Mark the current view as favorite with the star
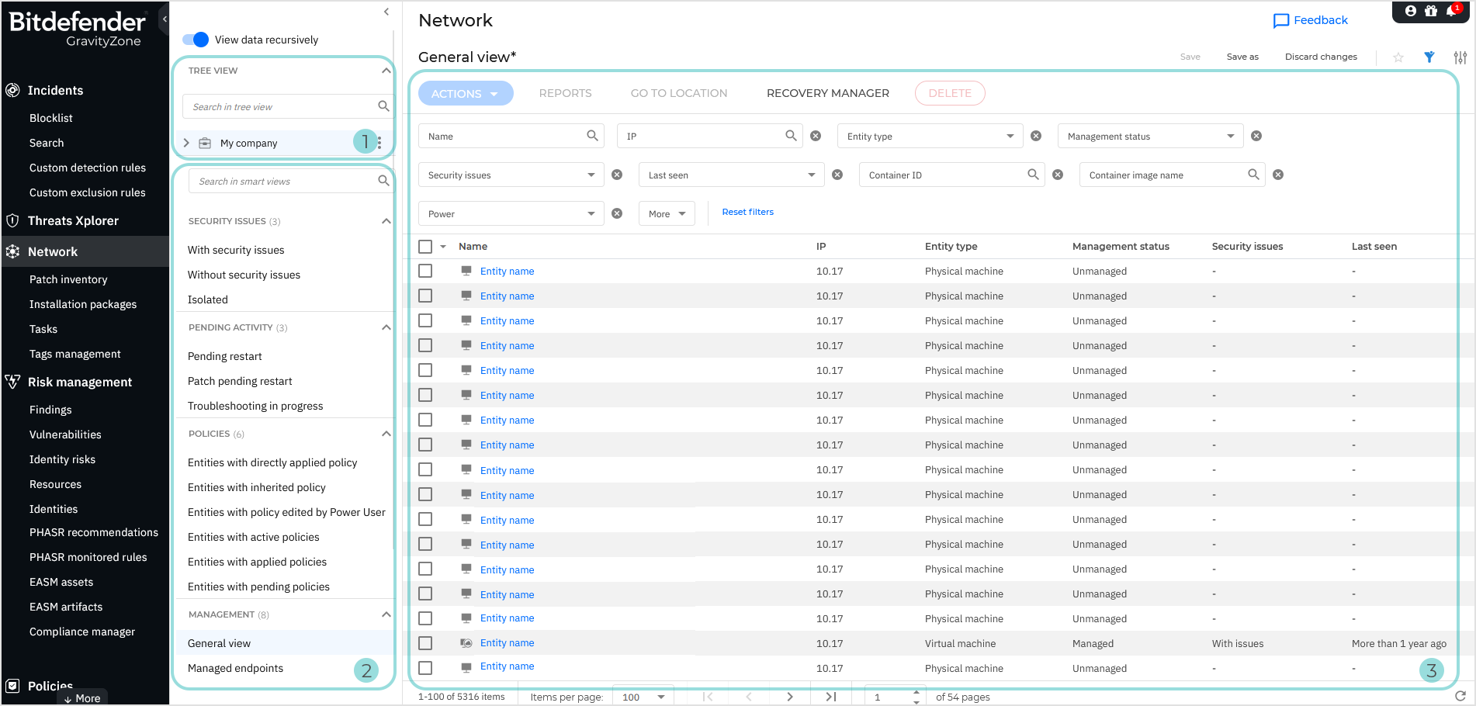 [1398, 57]
